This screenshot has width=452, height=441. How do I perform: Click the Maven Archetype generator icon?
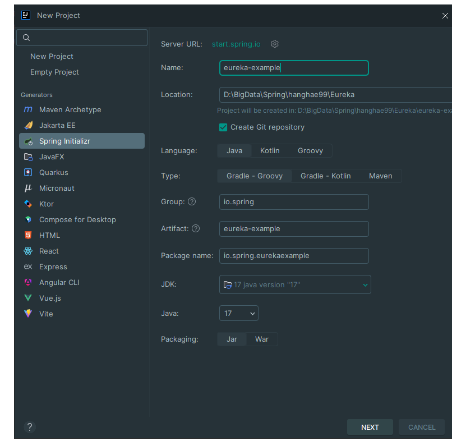pyautogui.click(x=28, y=109)
